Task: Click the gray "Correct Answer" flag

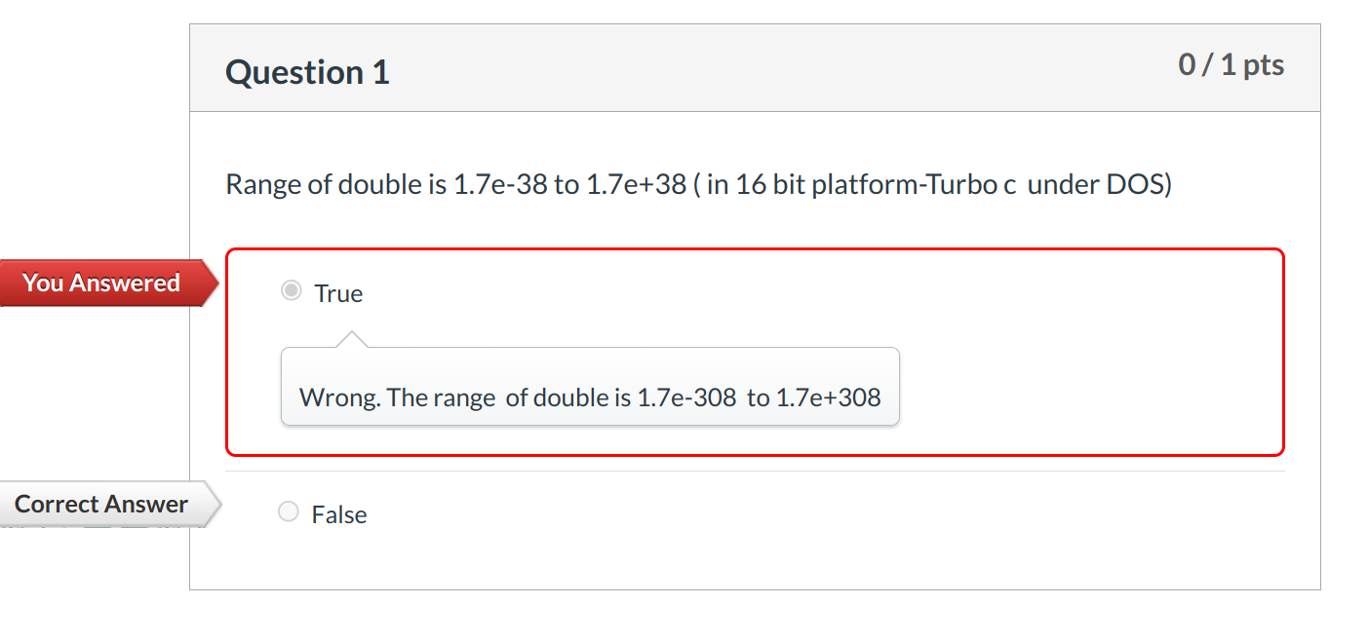Action: pyautogui.click(x=100, y=504)
